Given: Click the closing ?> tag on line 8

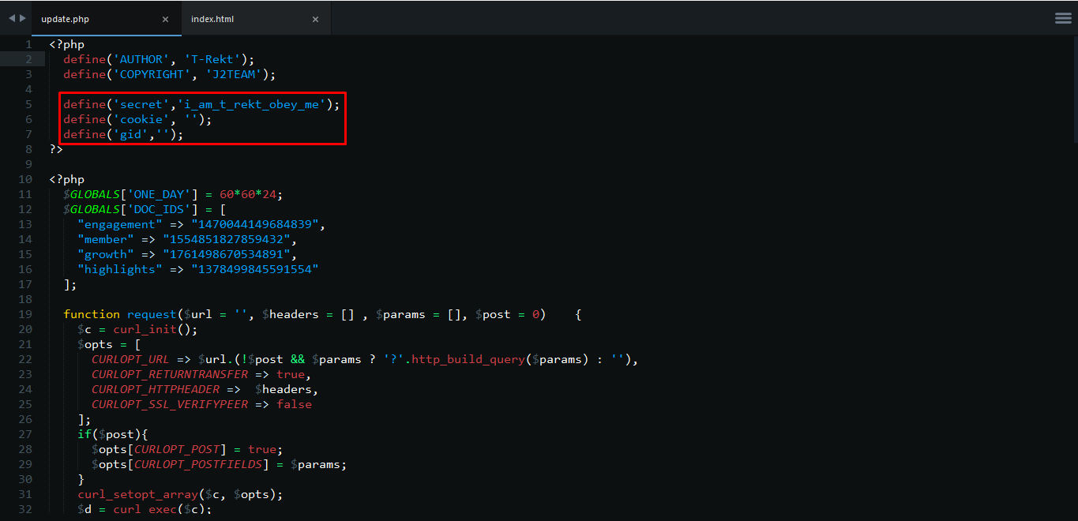Looking at the screenshot, I should pos(56,150).
